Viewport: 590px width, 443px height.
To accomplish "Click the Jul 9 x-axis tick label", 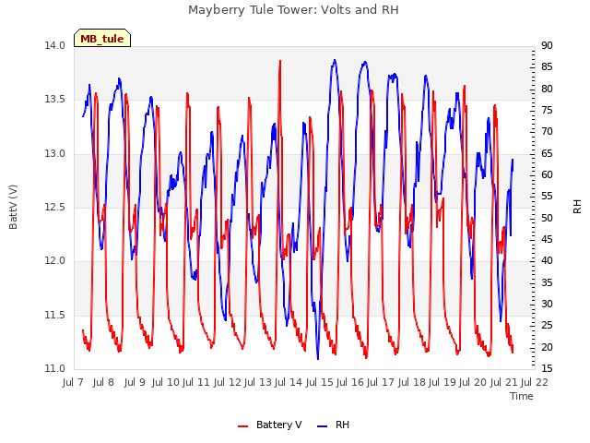I will click(x=135, y=383).
